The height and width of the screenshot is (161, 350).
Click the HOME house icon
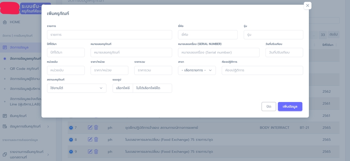tap(5, 22)
